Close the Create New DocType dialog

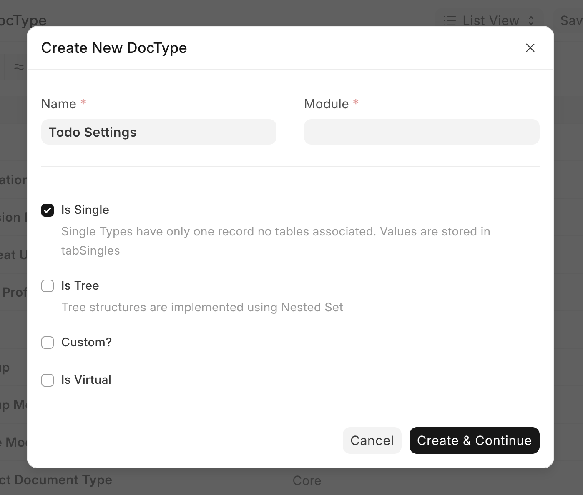[530, 48]
